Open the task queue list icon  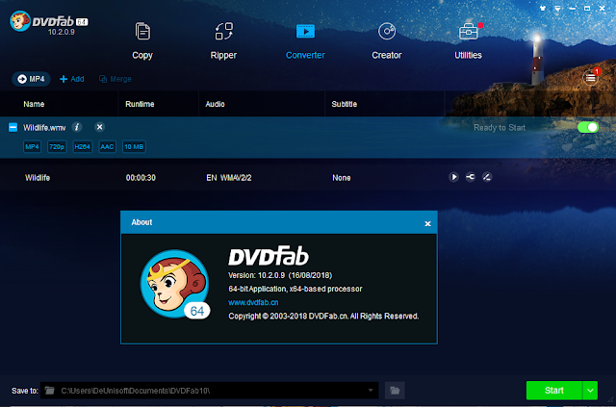pyautogui.click(x=590, y=78)
